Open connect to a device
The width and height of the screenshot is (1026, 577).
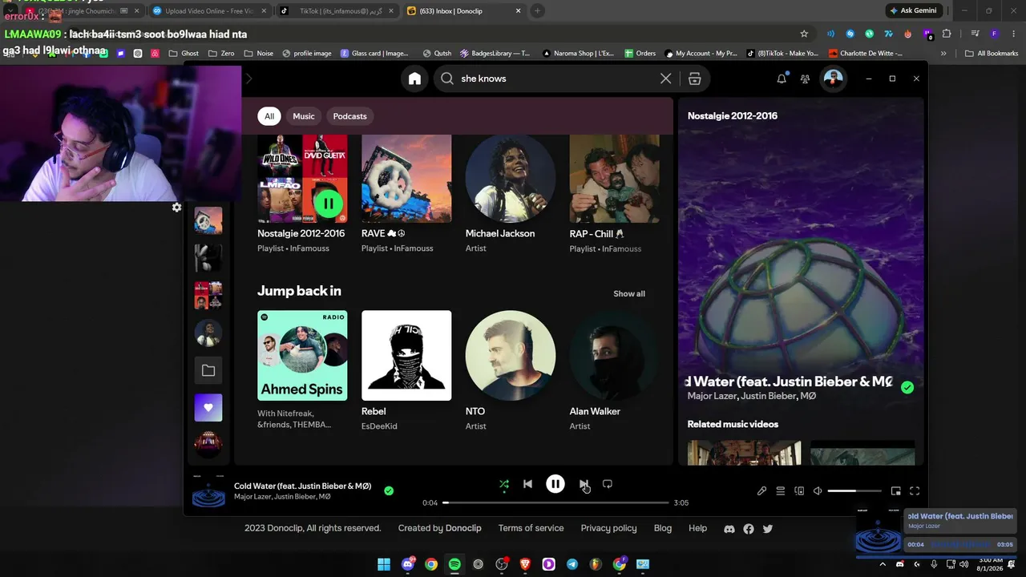pos(799,491)
